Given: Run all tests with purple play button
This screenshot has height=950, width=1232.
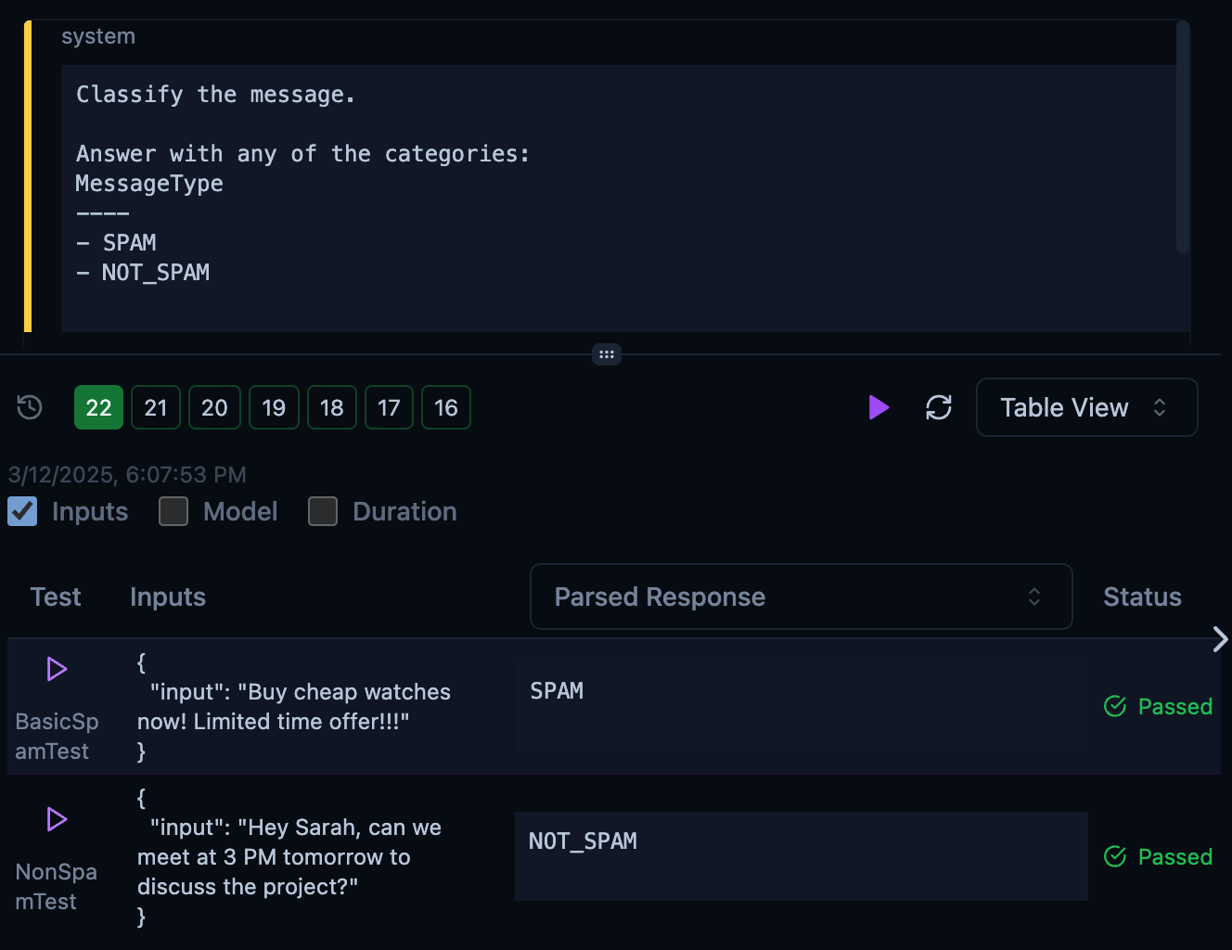Looking at the screenshot, I should [879, 407].
